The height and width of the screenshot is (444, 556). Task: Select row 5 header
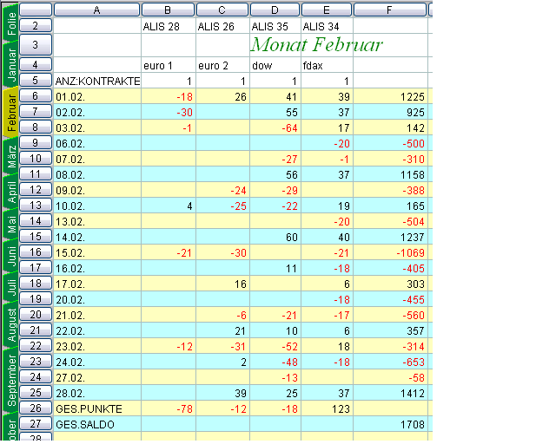click(35, 81)
